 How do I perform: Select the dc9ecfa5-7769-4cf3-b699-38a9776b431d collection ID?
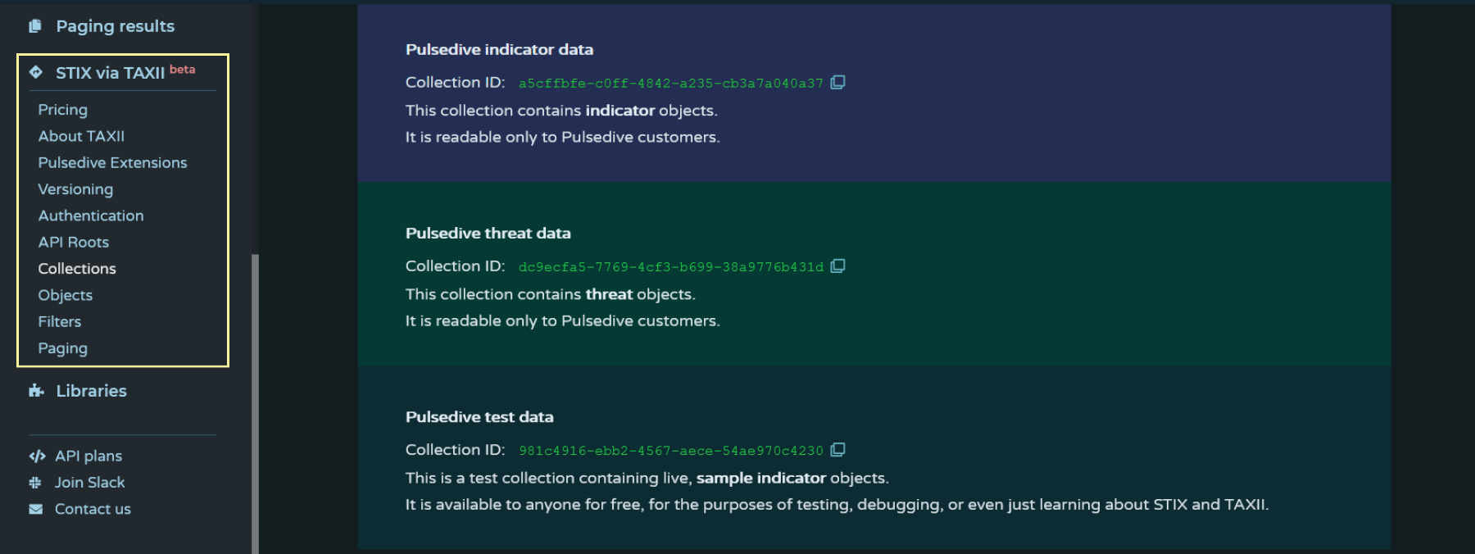pos(670,266)
